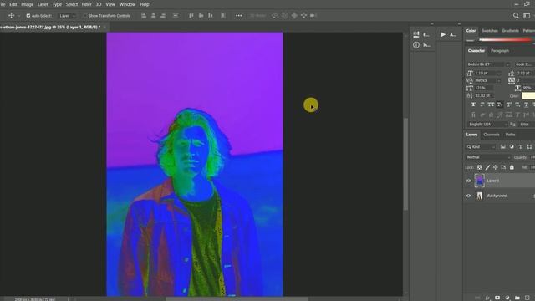Viewport: 535px width, 301px height.
Task: Enable Show Transform Controls checkbox
Action: [85, 16]
